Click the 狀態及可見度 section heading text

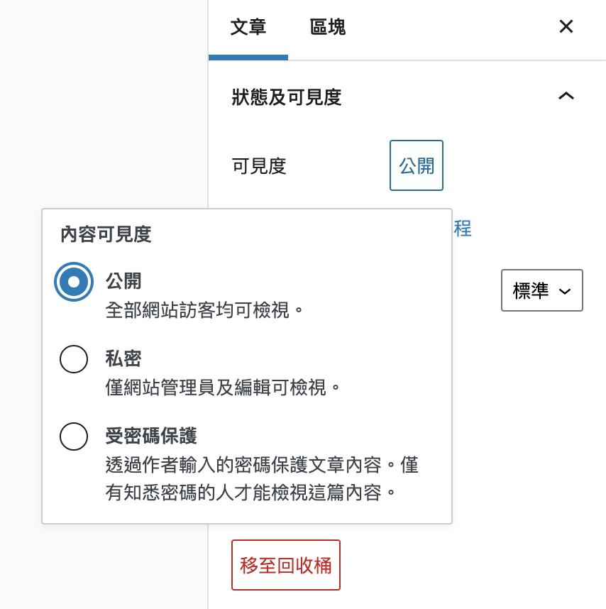[x=287, y=97]
